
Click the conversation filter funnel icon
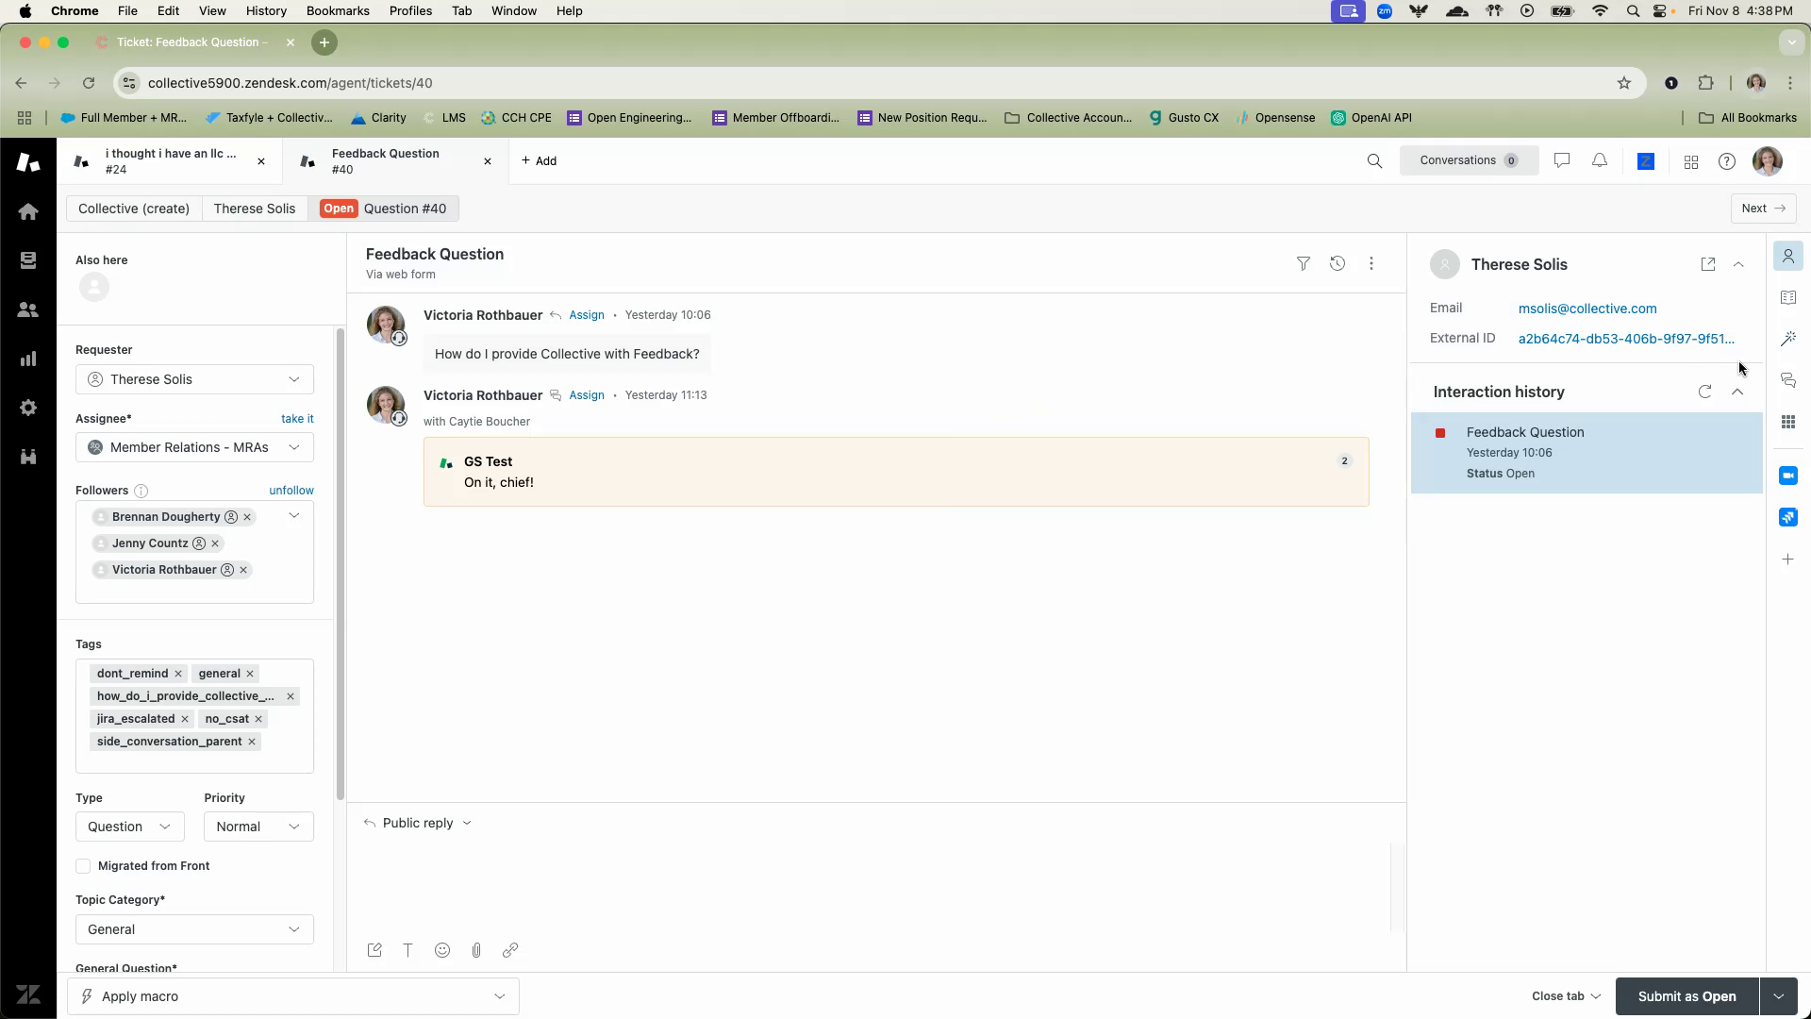pos(1303,264)
